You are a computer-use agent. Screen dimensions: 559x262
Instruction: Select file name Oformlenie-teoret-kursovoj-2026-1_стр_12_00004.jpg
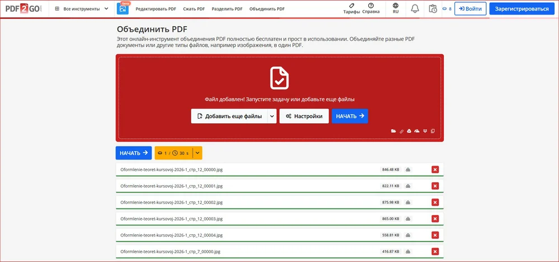pyautogui.click(x=172, y=235)
